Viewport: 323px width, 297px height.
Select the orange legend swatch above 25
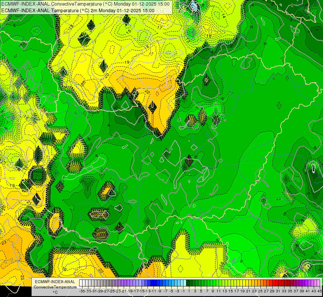259,283
